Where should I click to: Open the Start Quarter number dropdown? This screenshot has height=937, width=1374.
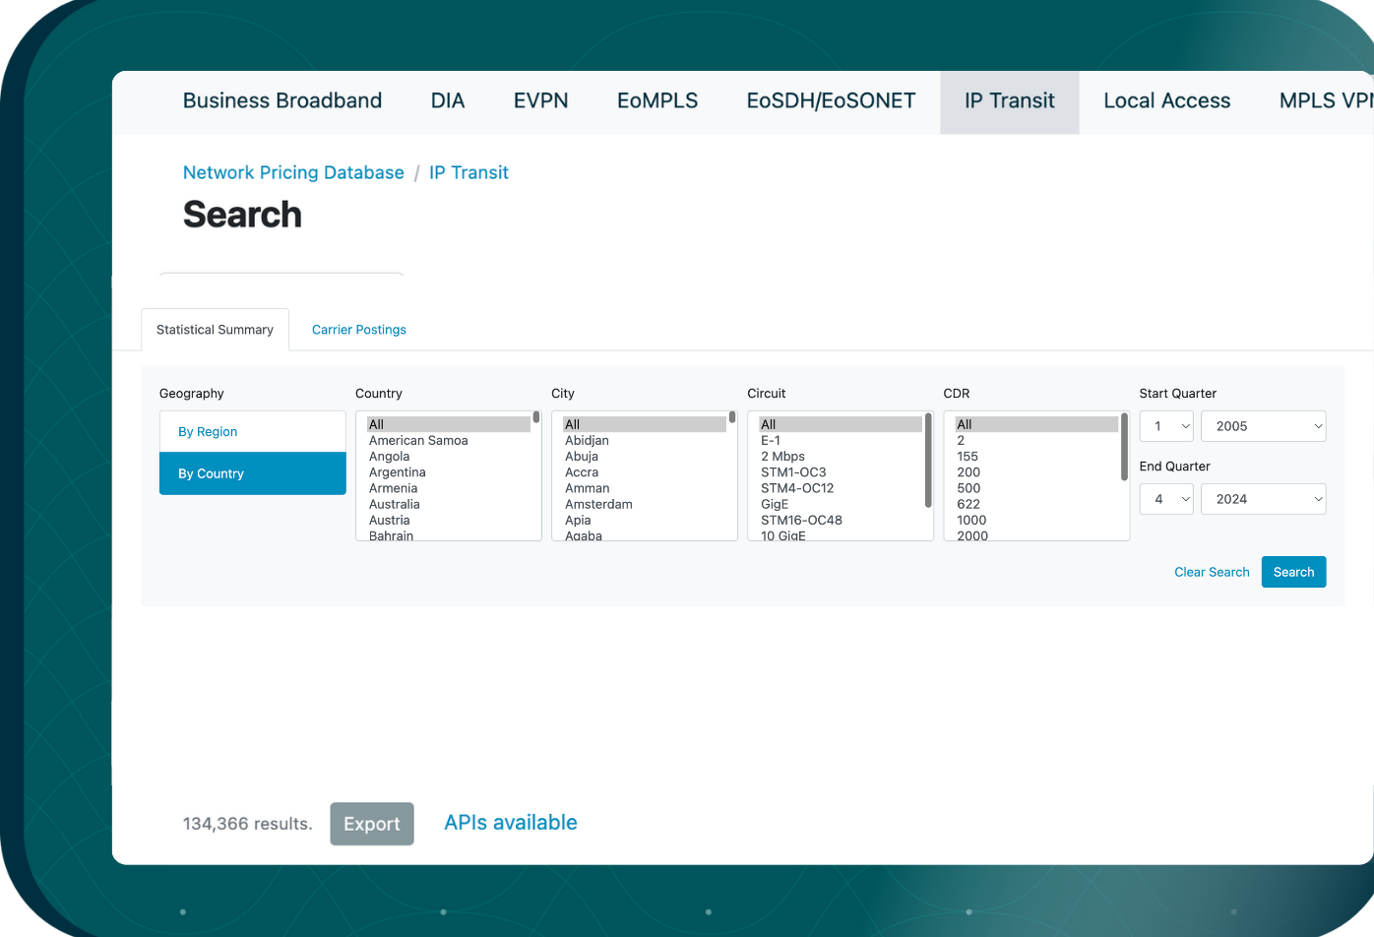tap(1166, 425)
